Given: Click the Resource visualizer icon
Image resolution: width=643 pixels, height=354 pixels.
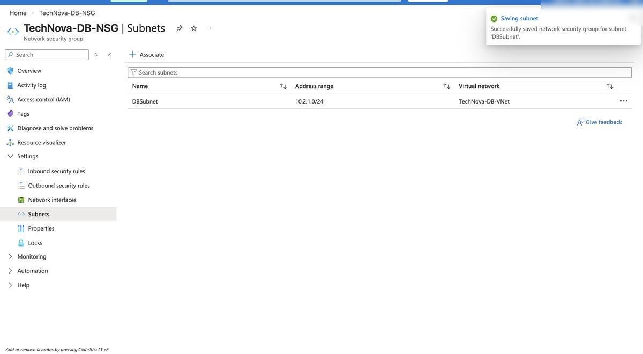Looking at the screenshot, I should (x=10, y=143).
